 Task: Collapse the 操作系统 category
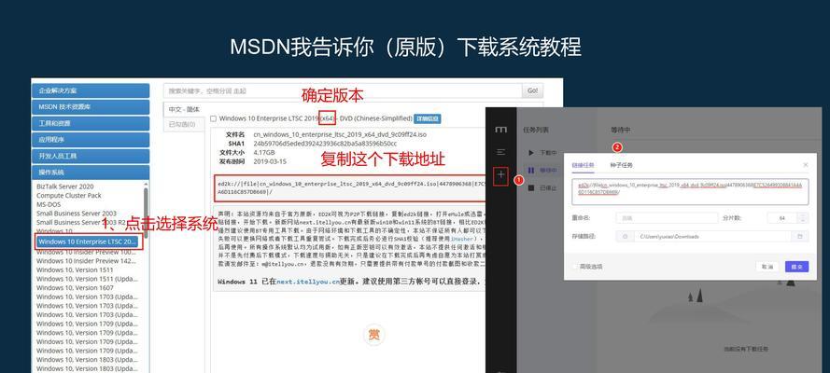tap(91, 173)
